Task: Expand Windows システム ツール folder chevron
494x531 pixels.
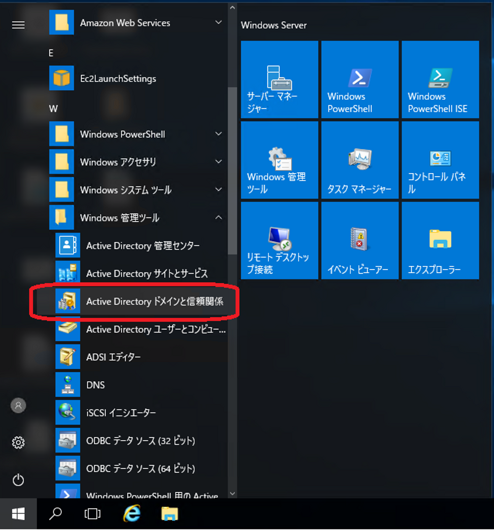Action: click(219, 189)
